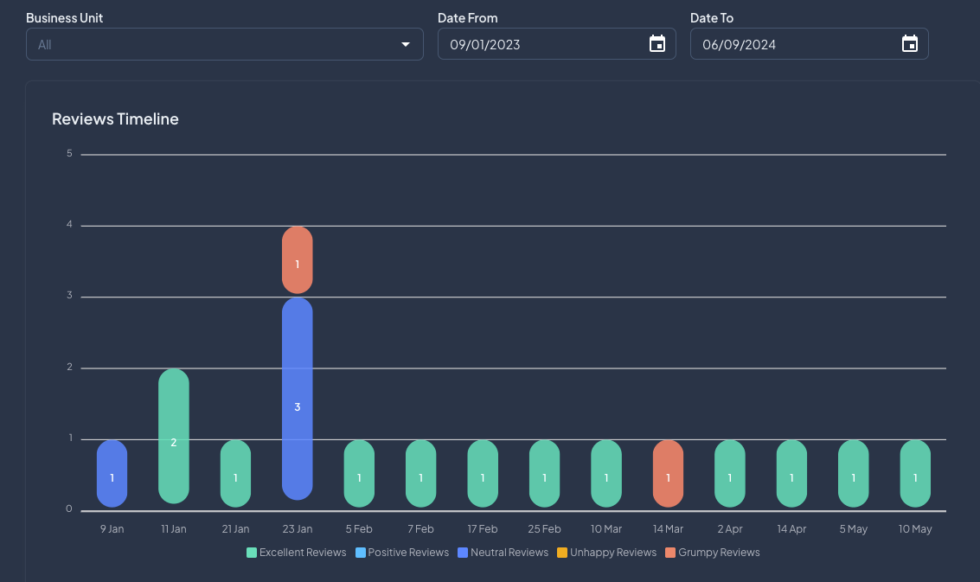Expand the Business Unit dropdown arrow
This screenshot has height=582, width=980.
(x=406, y=44)
